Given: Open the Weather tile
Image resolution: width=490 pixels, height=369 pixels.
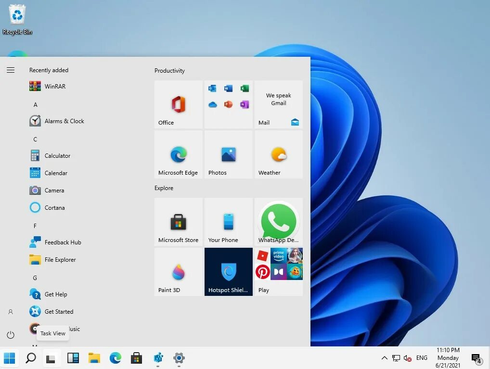Looking at the screenshot, I should click(x=278, y=154).
